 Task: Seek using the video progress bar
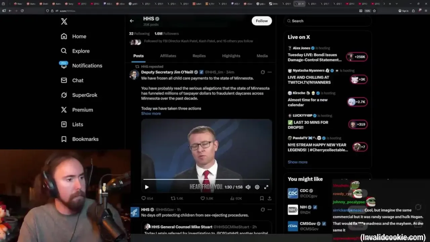pyautogui.click(x=206, y=179)
